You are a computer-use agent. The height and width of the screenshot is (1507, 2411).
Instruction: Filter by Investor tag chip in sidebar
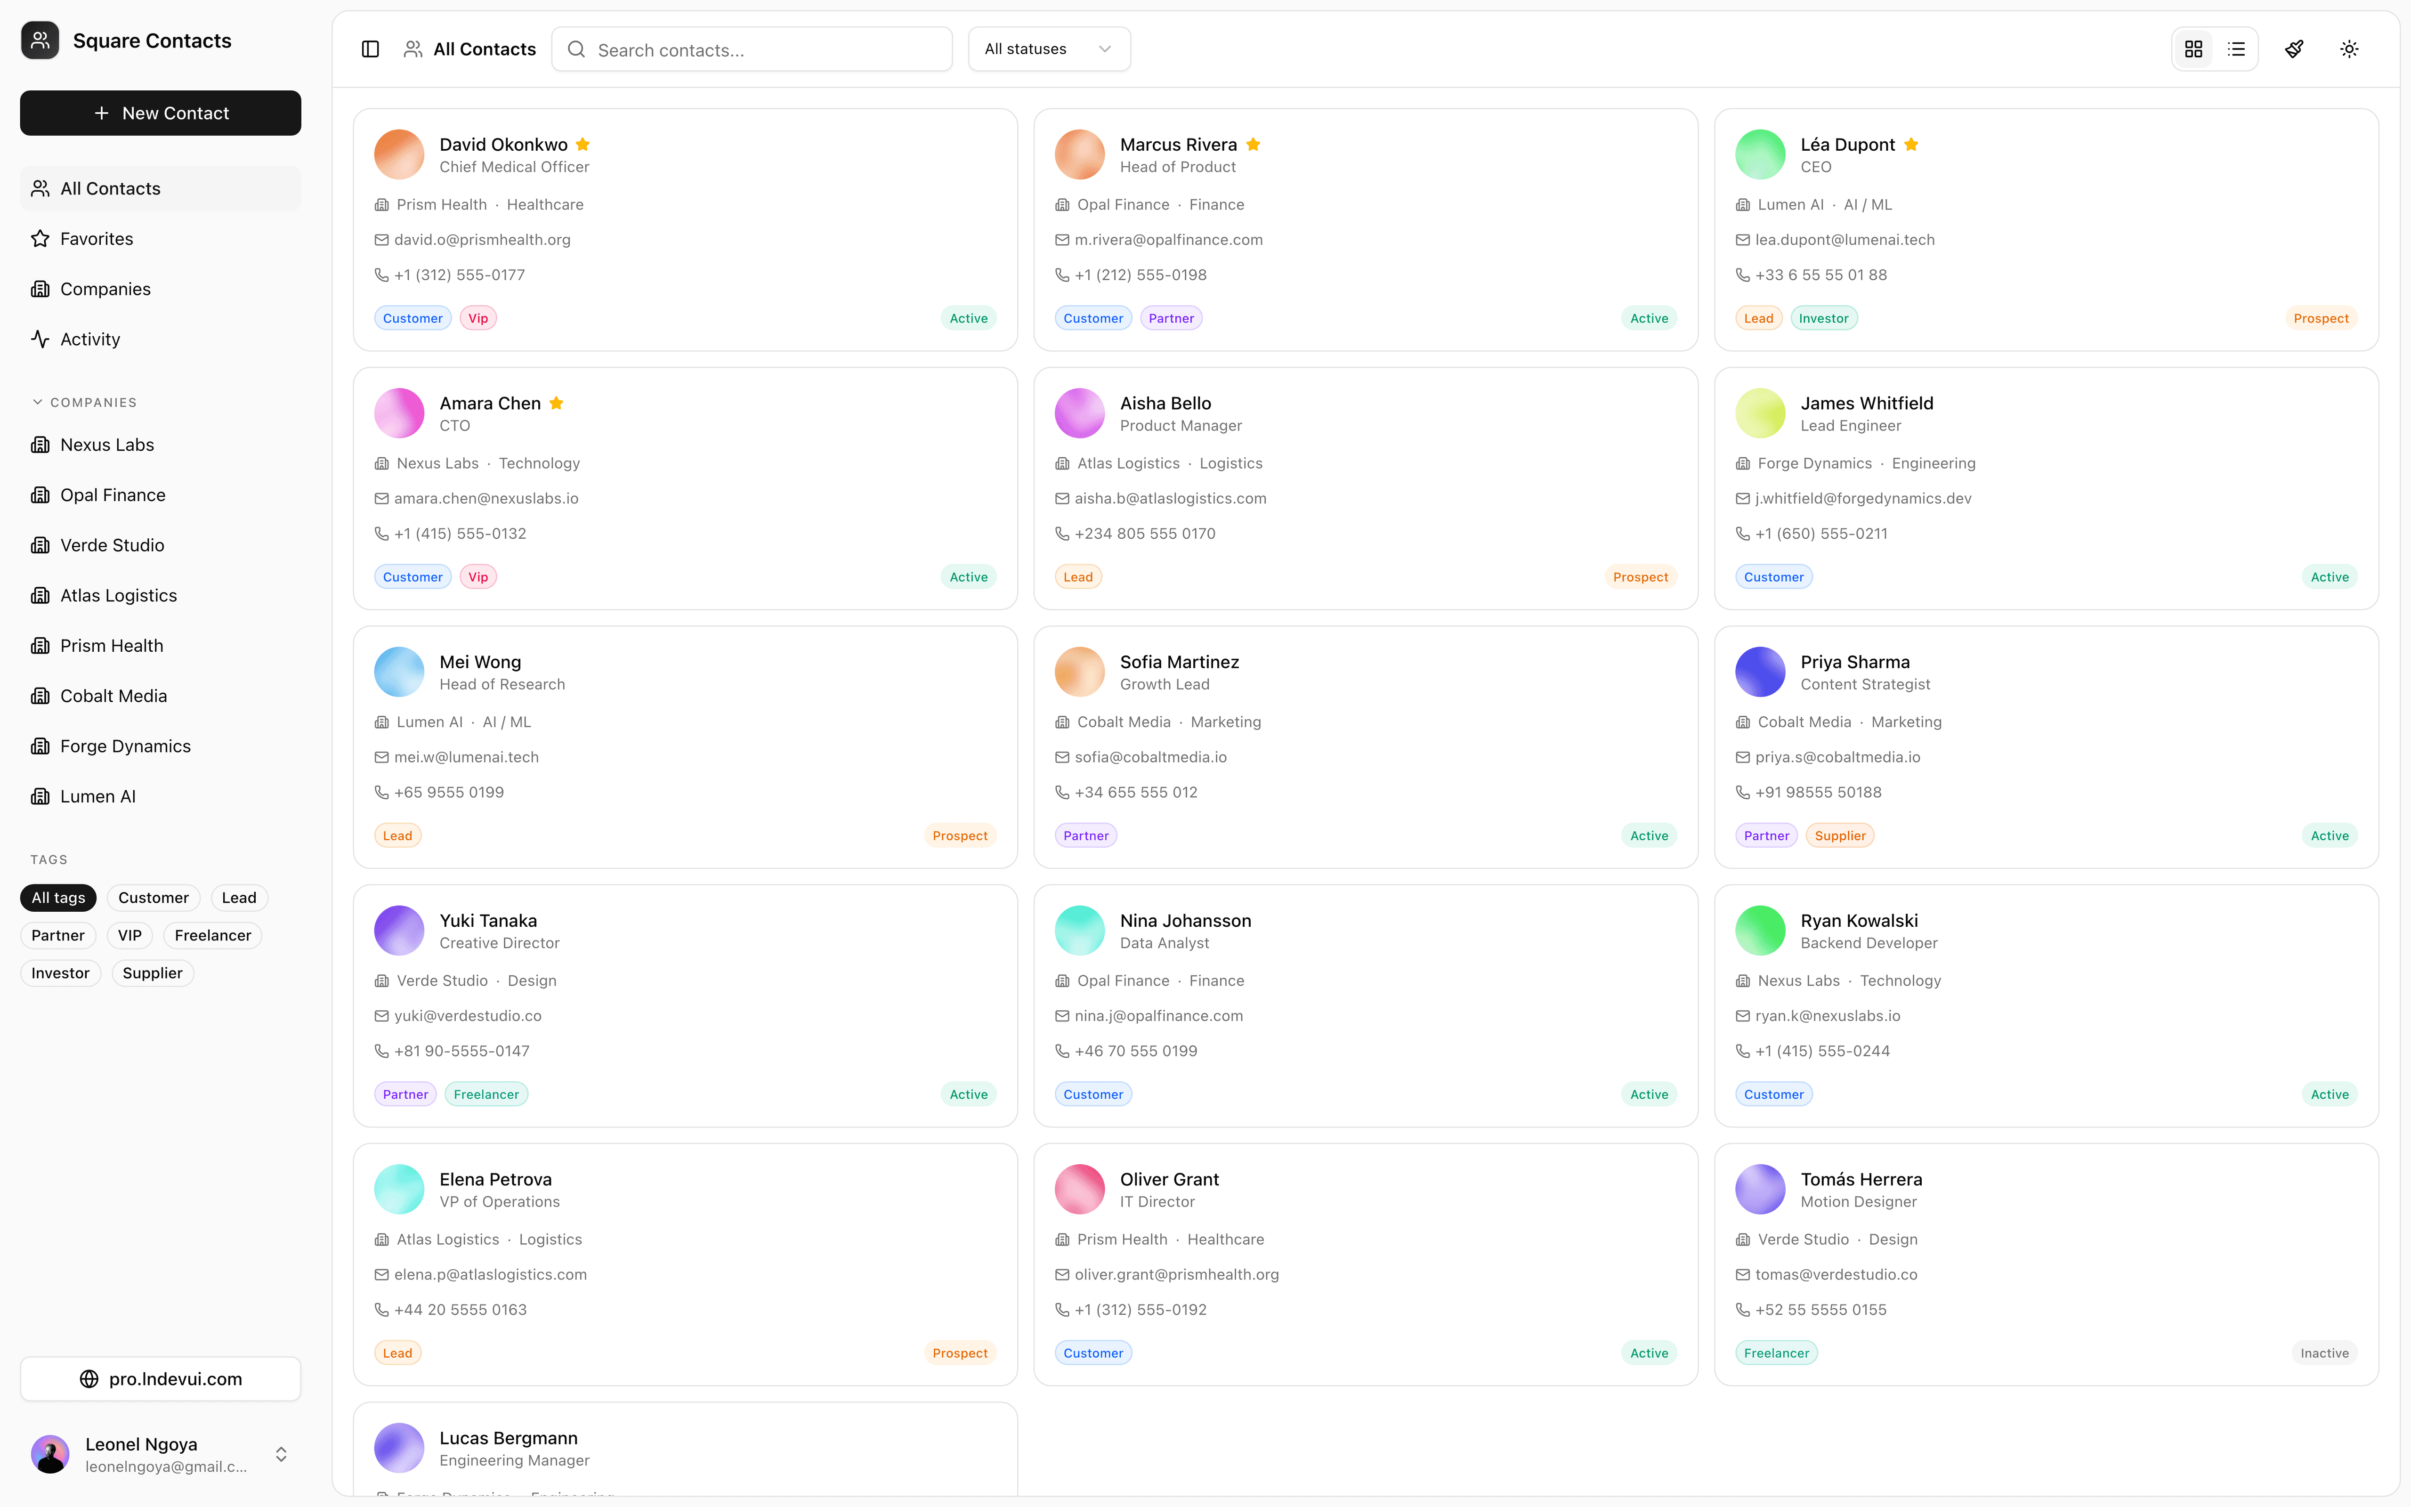pyautogui.click(x=60, y=973)
